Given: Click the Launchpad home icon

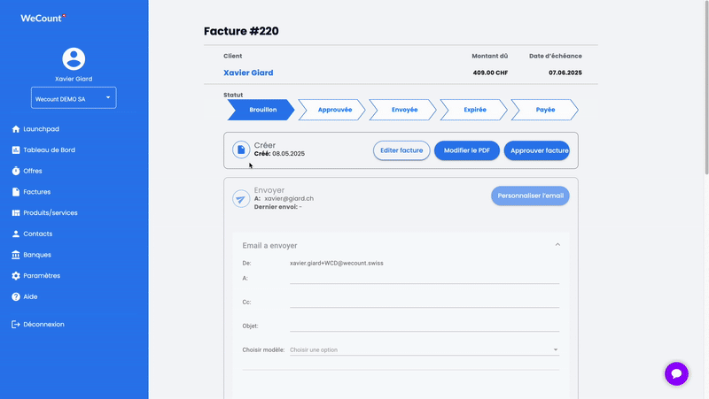Looking at the screenshot, I should [16, 129].
